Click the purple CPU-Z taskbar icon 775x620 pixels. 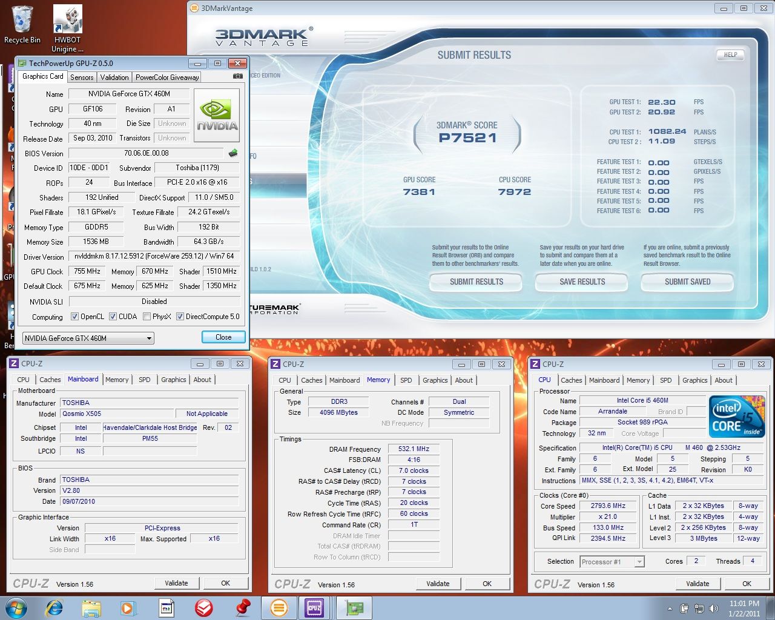[314, 608]
